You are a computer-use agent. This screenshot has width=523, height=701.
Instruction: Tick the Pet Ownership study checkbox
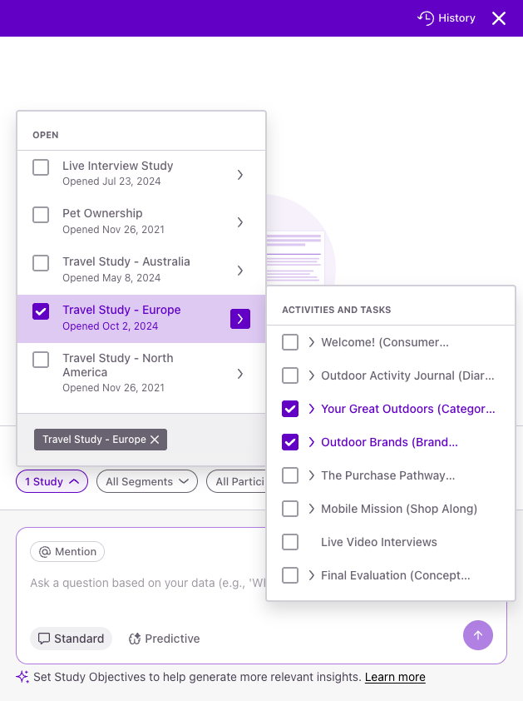point(41,215)
